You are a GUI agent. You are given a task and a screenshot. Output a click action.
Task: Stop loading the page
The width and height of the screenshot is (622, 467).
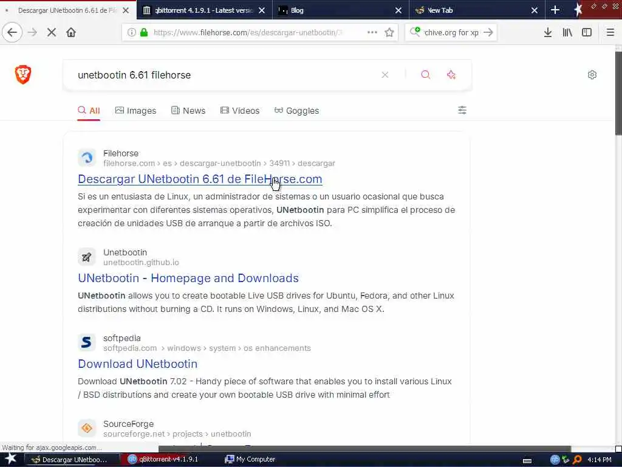pyautogui.click(x=52, y=33)
